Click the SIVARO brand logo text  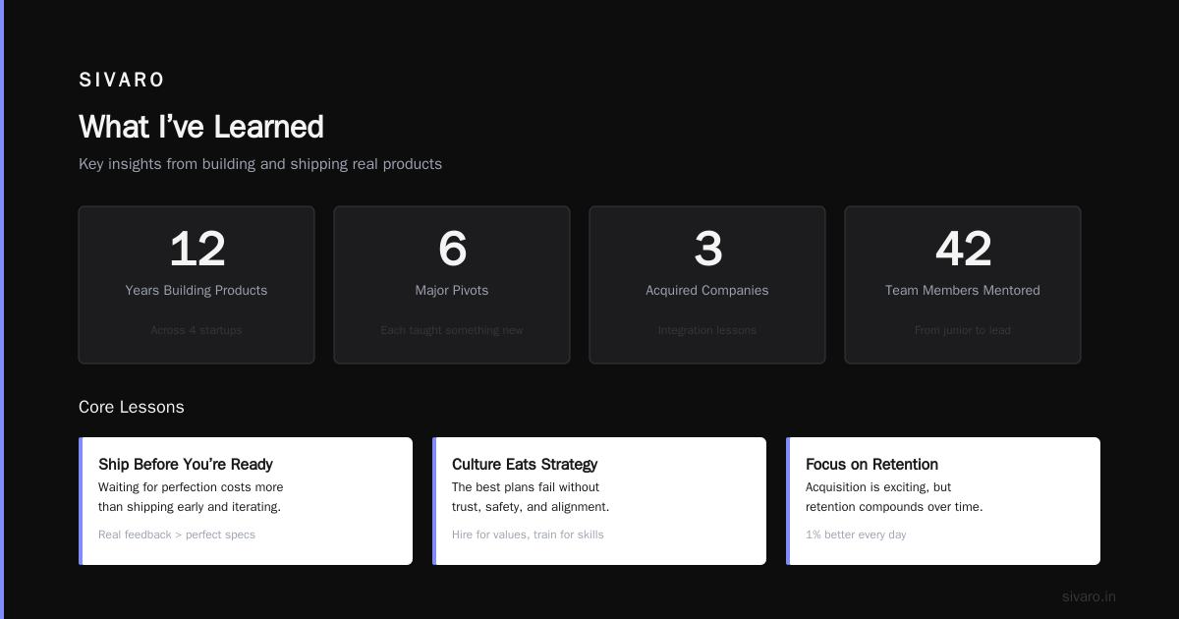click(122, 81)
